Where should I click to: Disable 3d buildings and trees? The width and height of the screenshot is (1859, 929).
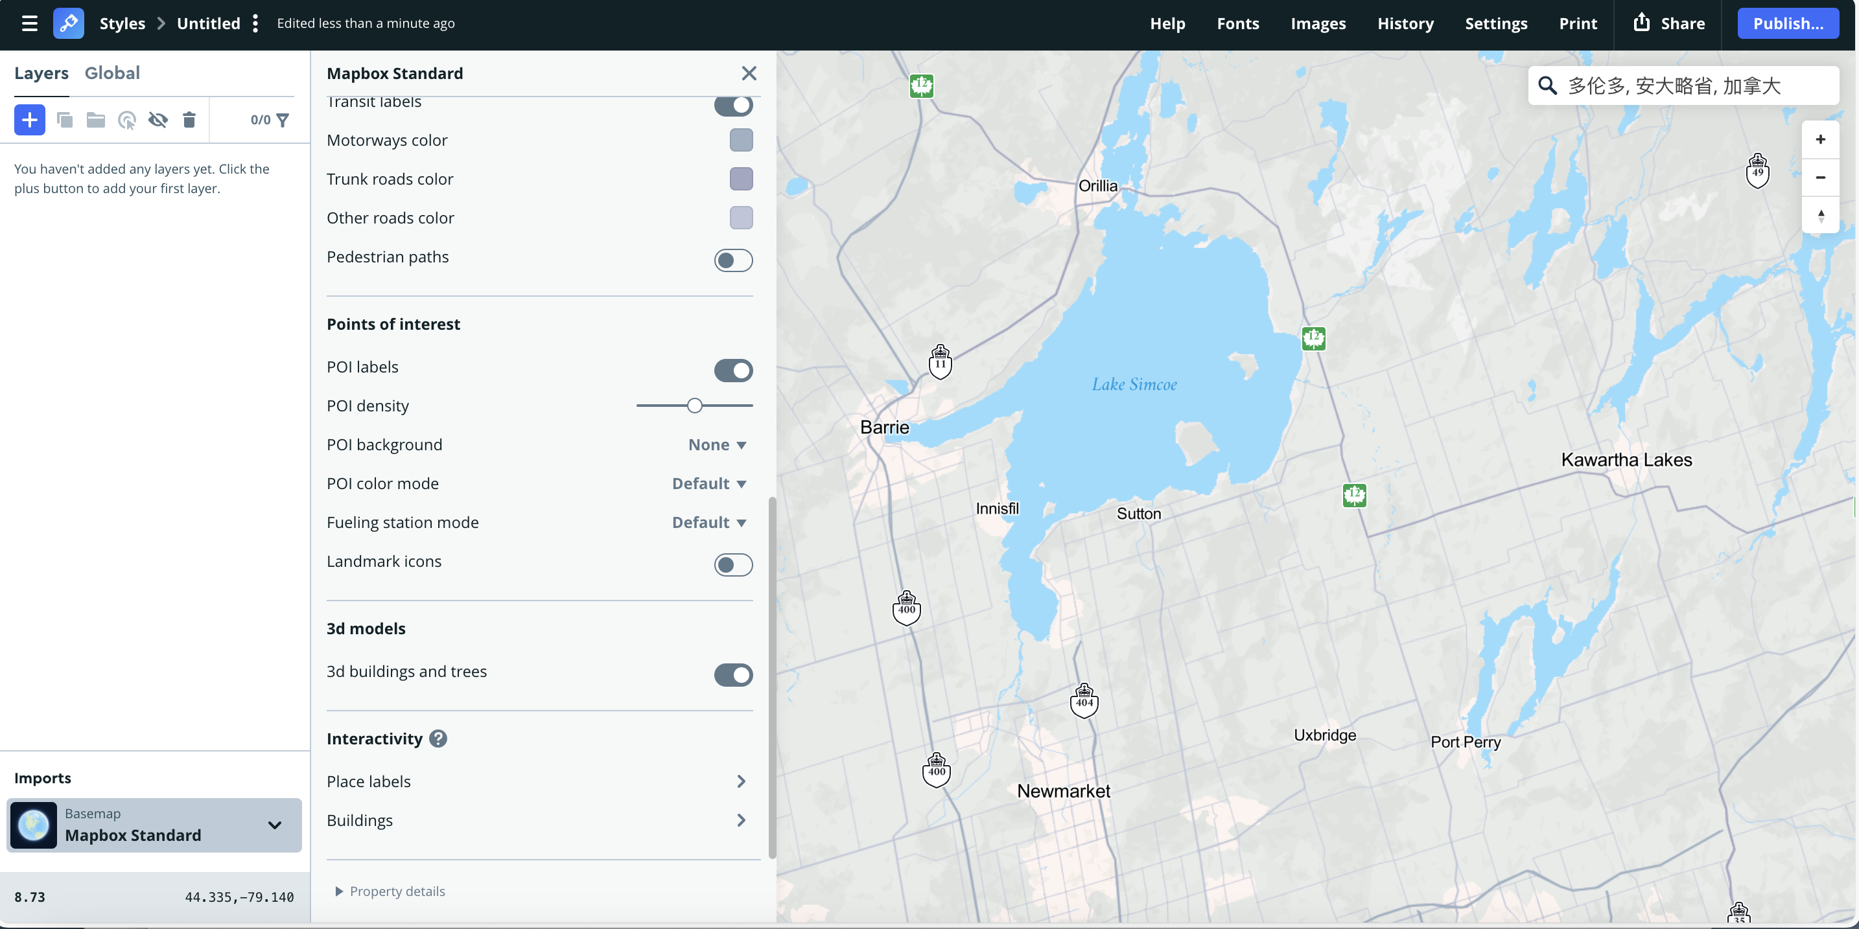[733, 675]
